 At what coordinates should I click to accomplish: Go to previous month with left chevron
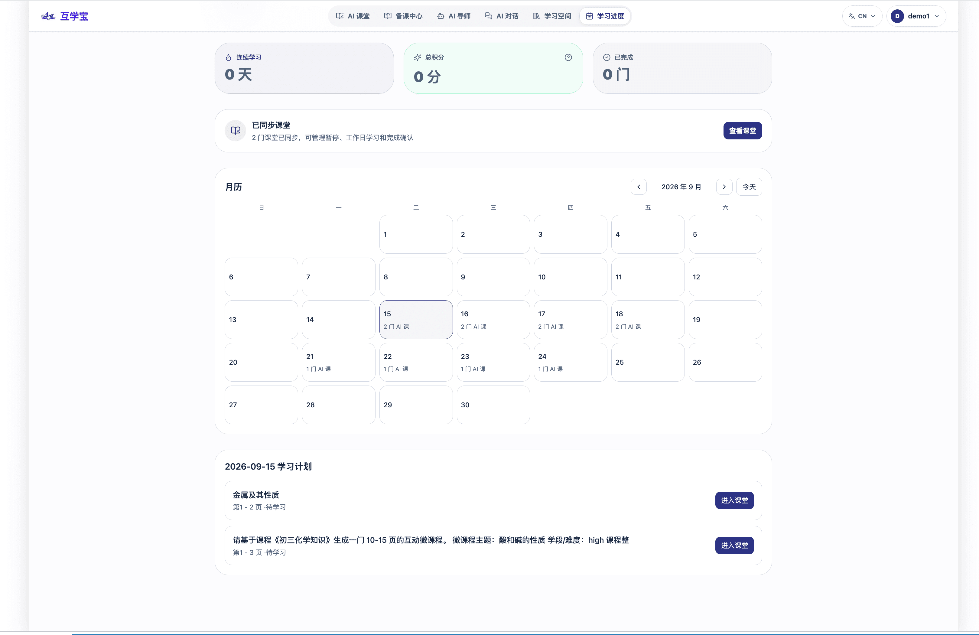pos(639,187)
